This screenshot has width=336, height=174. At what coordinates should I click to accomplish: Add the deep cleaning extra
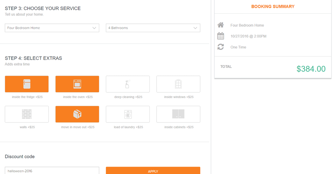point(128,84)
